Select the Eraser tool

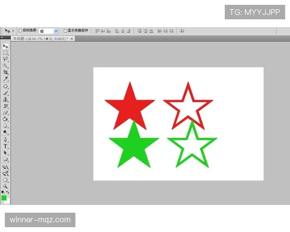point(5,113)
